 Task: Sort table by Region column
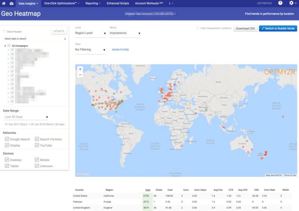pos(109,190)
